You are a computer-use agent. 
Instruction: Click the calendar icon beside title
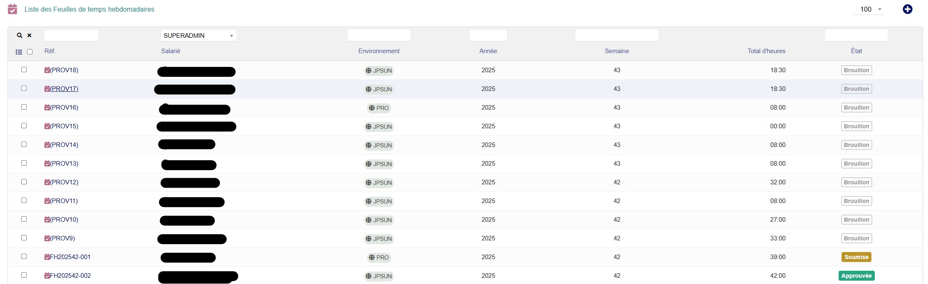[x=12, y=9]
